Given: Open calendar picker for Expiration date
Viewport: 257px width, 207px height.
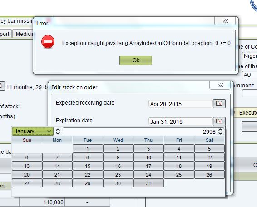Looking at the screenshot, I should click(x=219, y=121).
